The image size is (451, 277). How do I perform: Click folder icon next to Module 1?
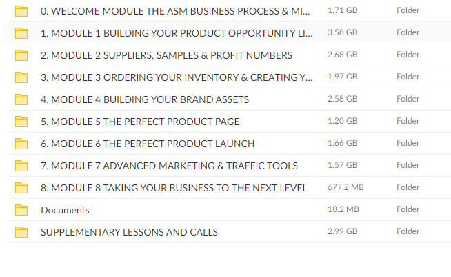pyautogui.click(x=21, y=32)
